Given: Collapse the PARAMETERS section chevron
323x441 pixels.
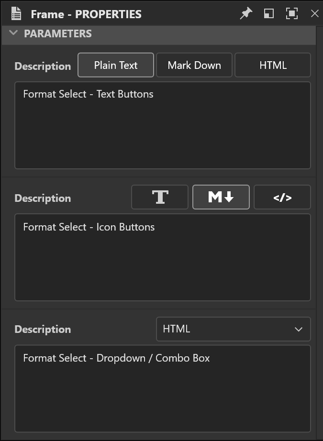Looking at the screenshot, I should (x=13, y=33).
